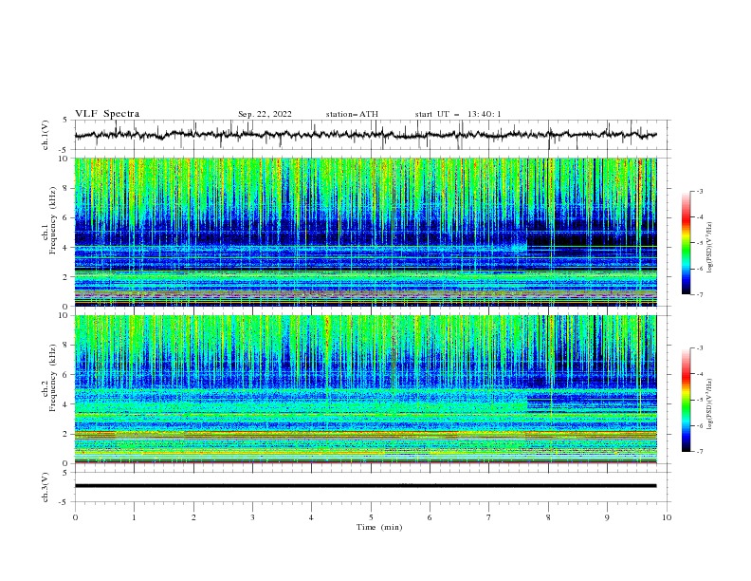Image resolution: width=751 pixels, height=581 pixels.
Task: Select the date text "Sep. 22, 2022"
Action: point(265,114)
